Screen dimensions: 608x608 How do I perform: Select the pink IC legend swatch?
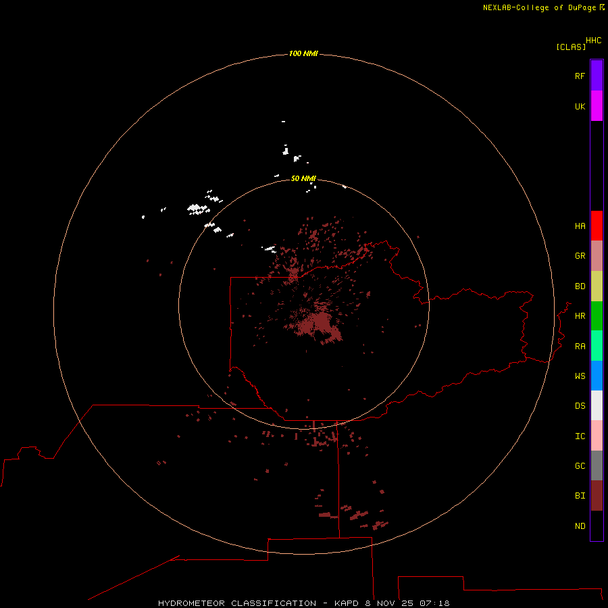[x=597, y=436]
